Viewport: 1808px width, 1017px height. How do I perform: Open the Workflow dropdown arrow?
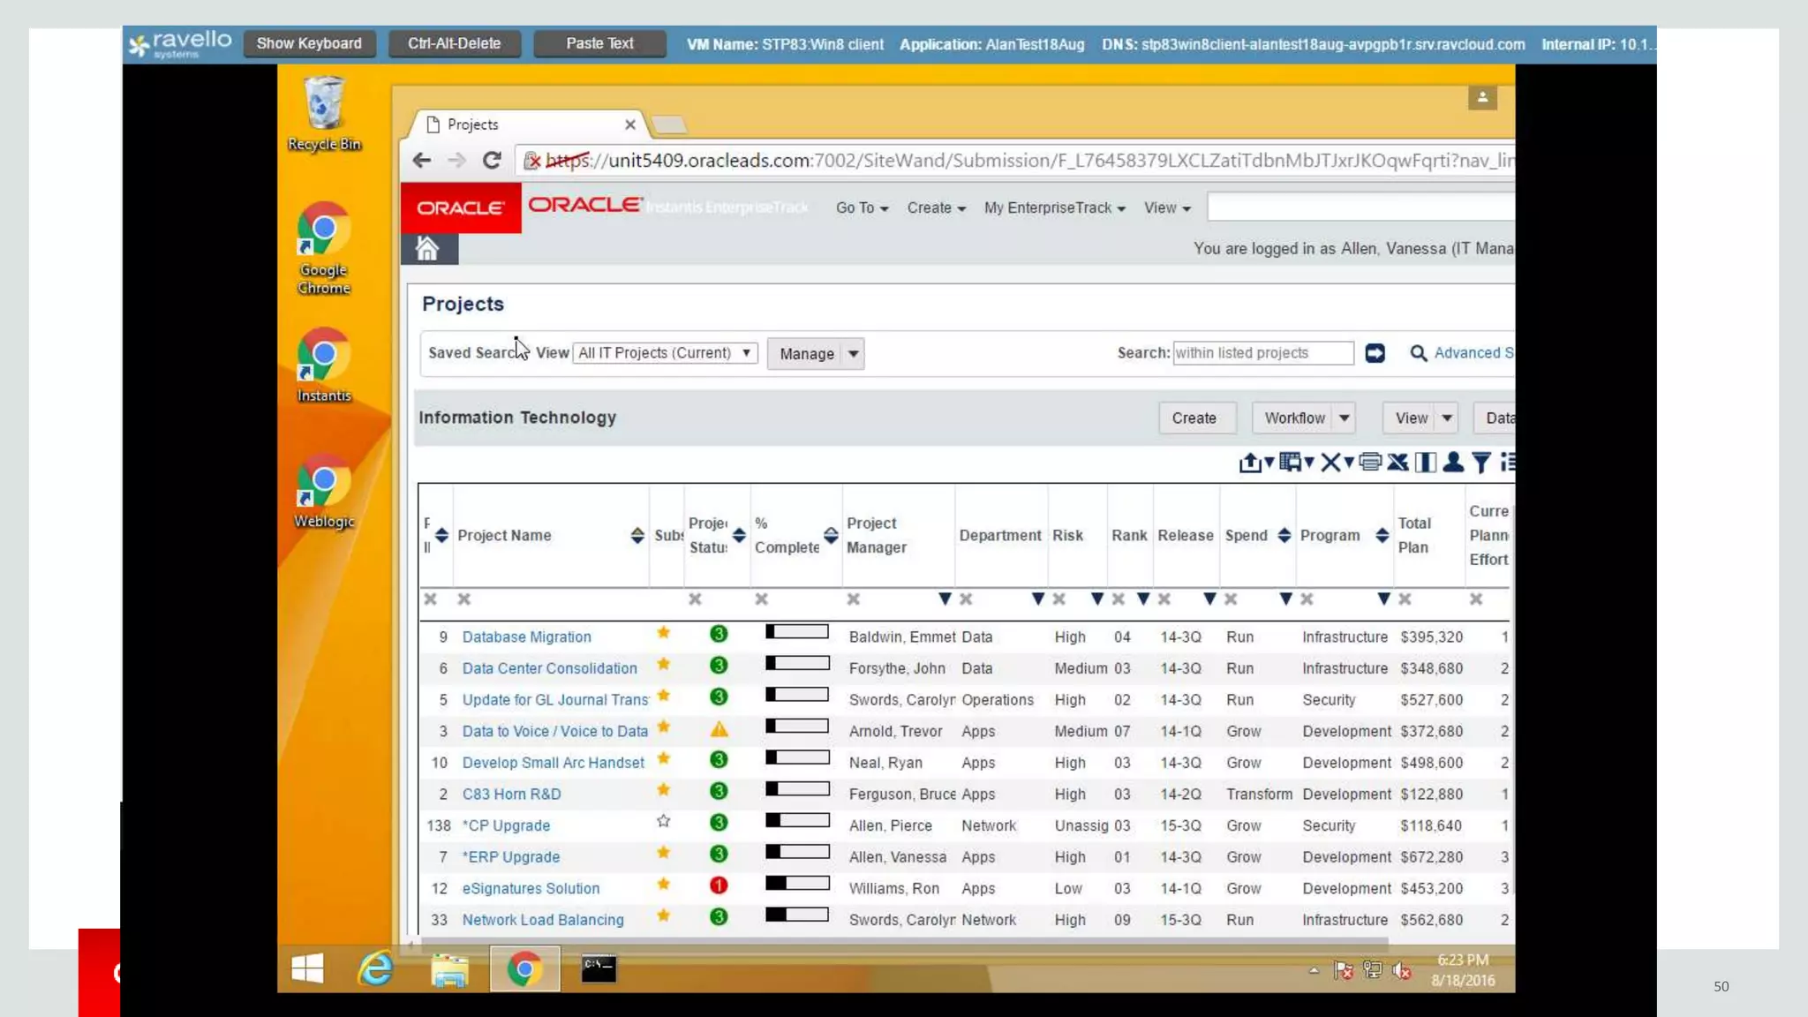(1344, 418)
